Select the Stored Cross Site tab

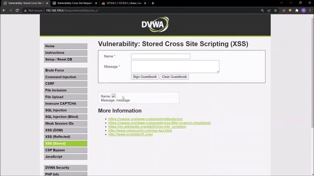coord(26,3)
